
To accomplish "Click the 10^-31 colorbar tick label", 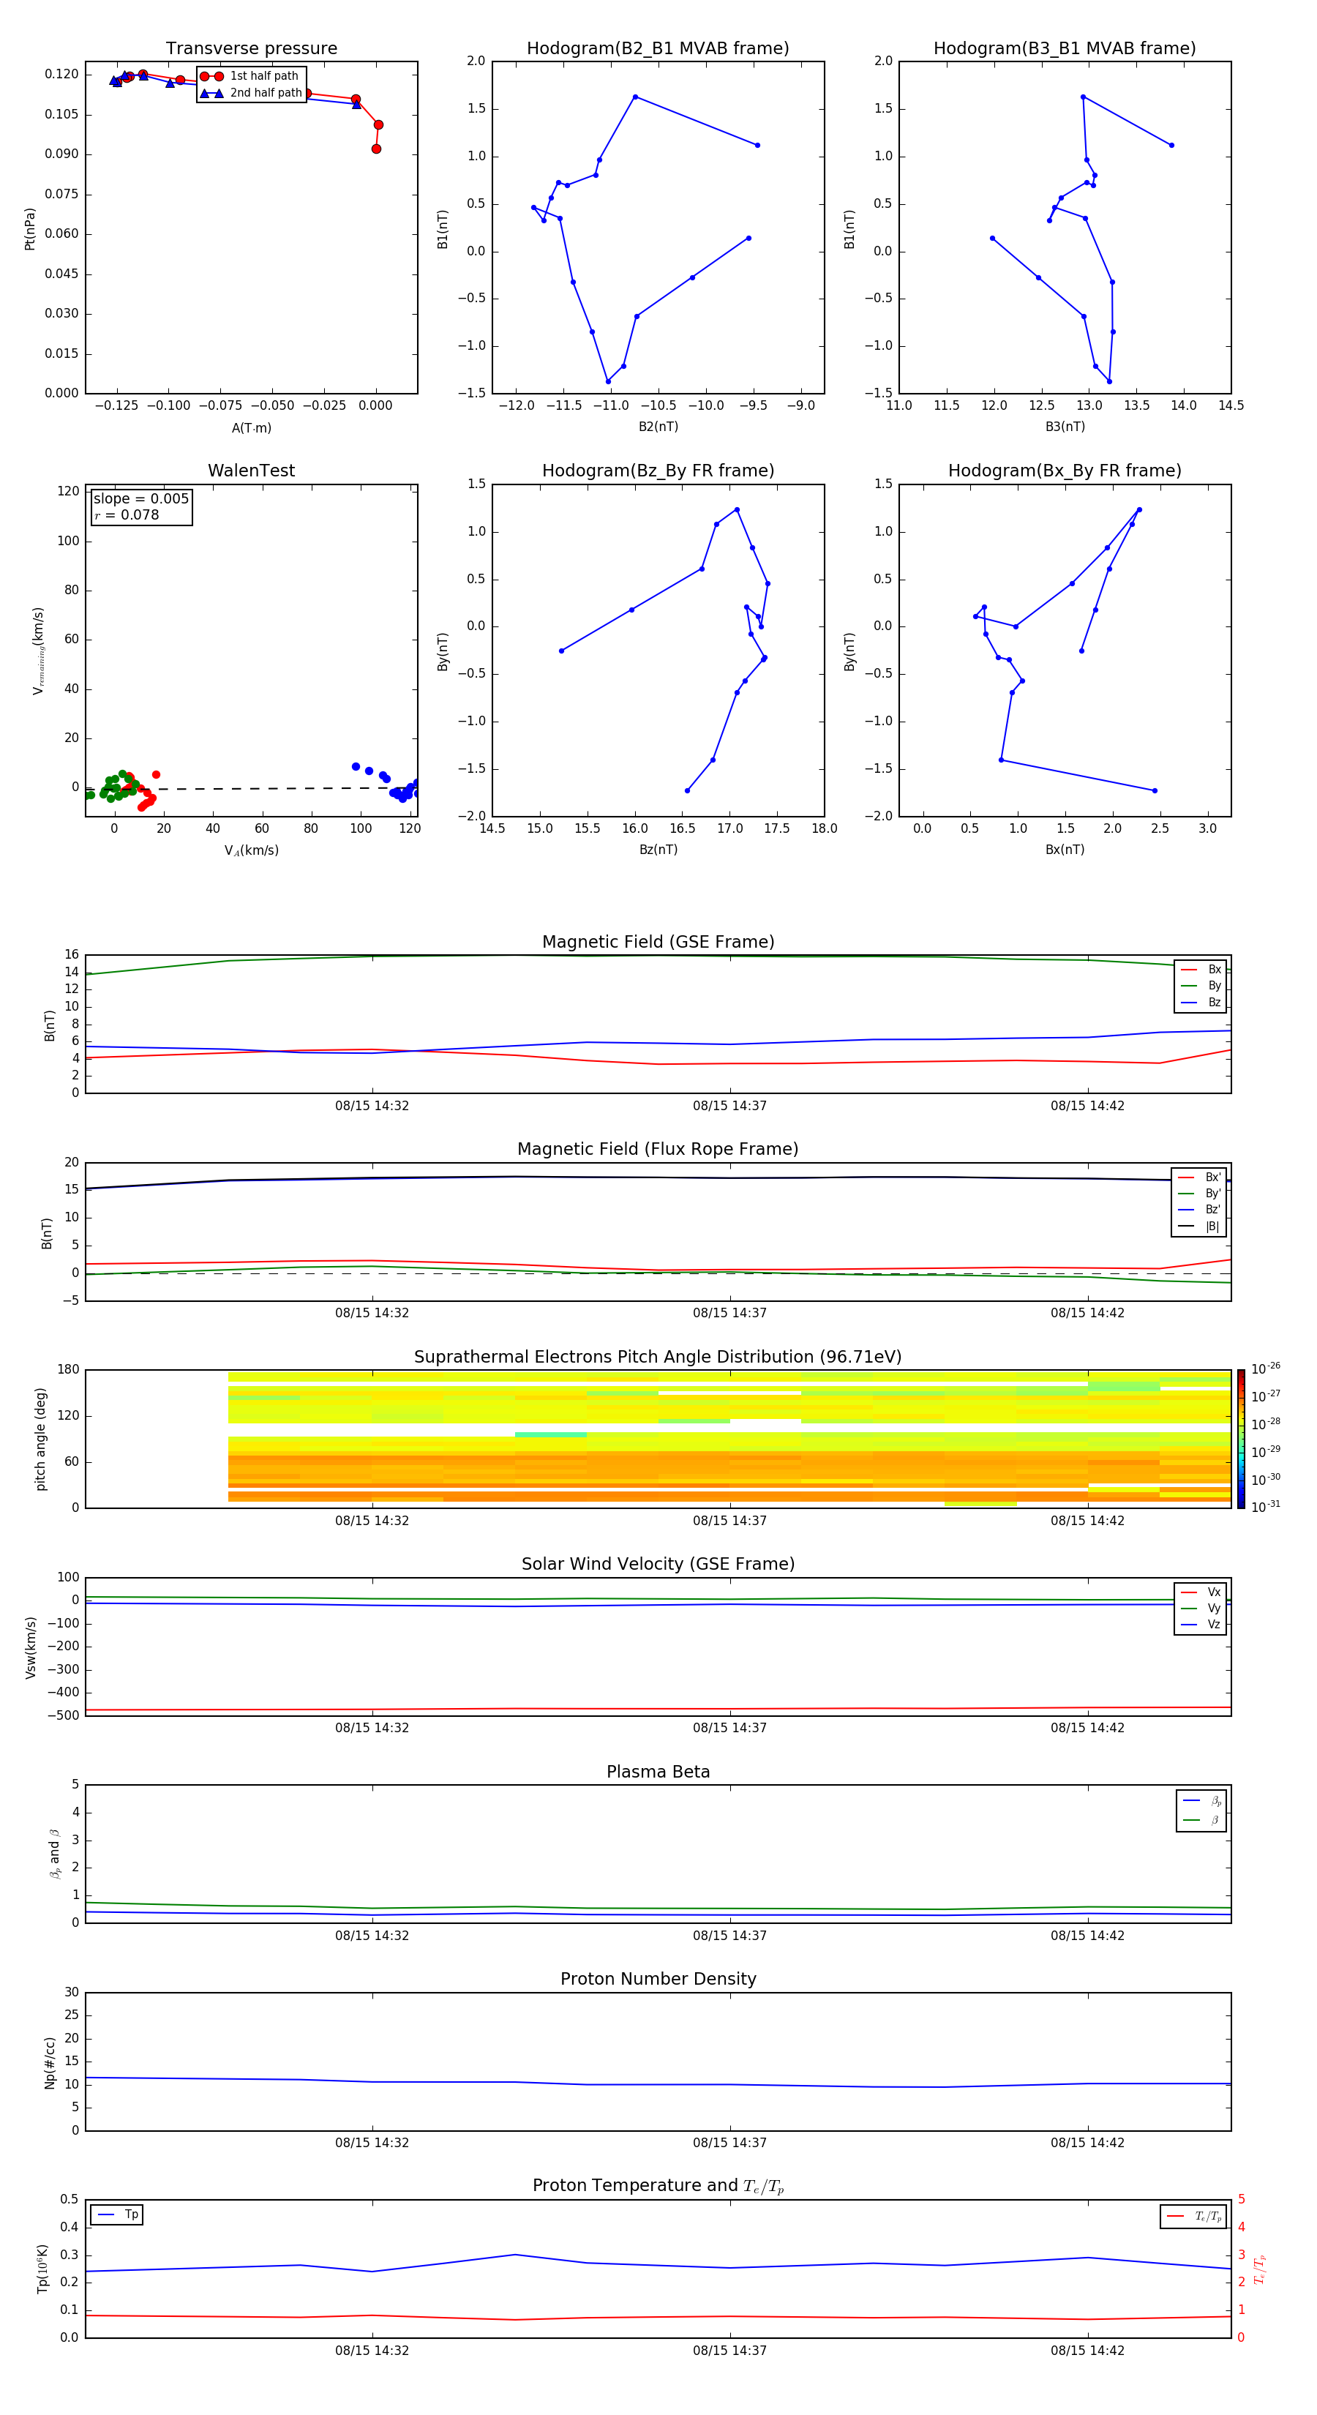I will [x=1266, y=1507].
